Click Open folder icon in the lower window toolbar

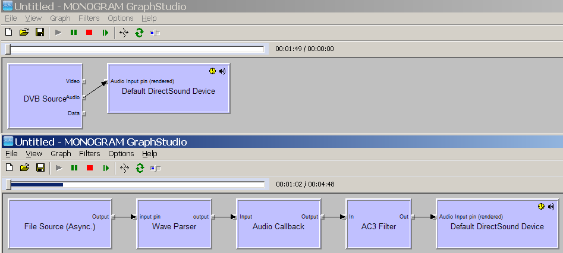click(x=24, y=167)
